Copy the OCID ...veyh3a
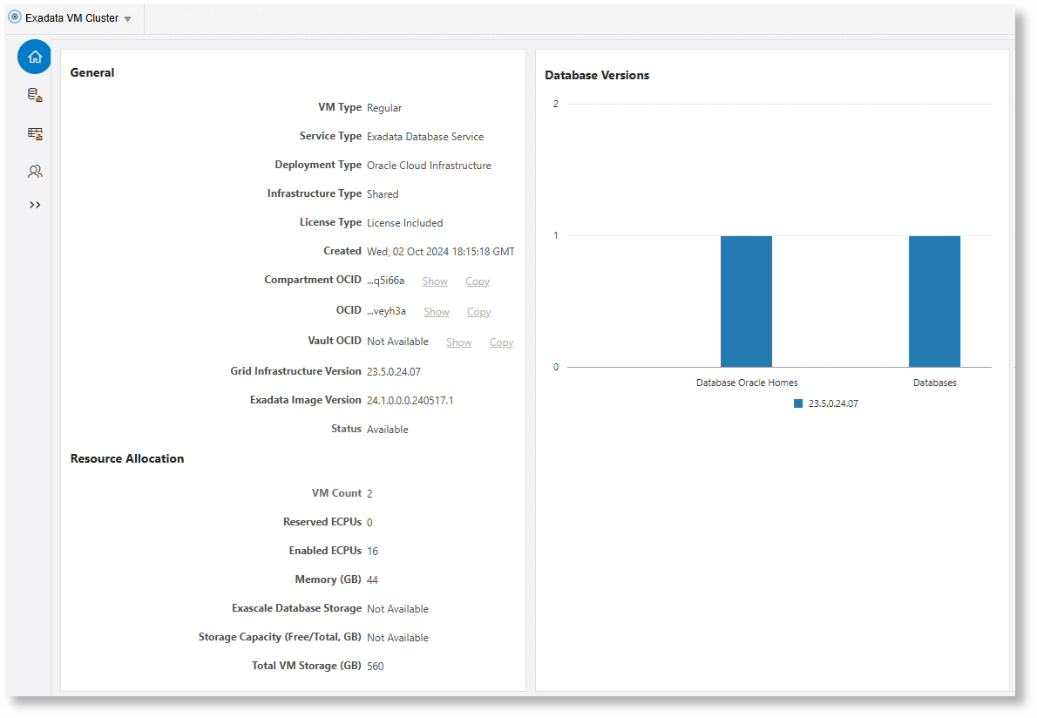The height and width of the screenshot is (718, 1037). pos(478,311)
